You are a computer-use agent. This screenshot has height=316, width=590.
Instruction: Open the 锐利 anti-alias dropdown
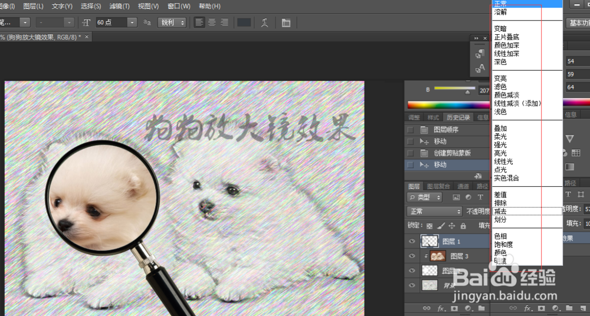click(x=172, y=22)
